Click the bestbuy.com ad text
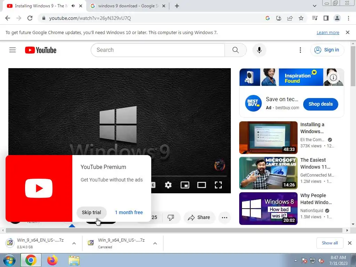This screenshot has width=356, height=267. pos(287,108)
